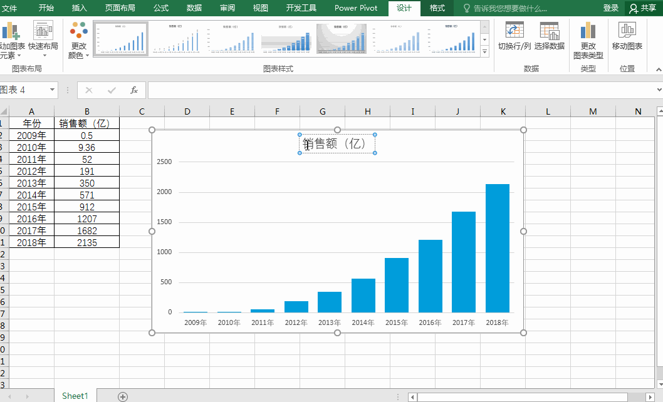Click cell containing 2009年
Screen dimensions: 663x402
pos(31,136)
